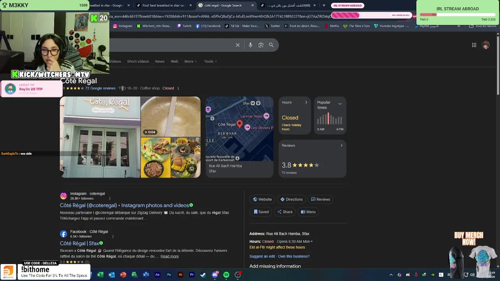Click 'Read more' on Facebook snippet

tap(170, 256)
